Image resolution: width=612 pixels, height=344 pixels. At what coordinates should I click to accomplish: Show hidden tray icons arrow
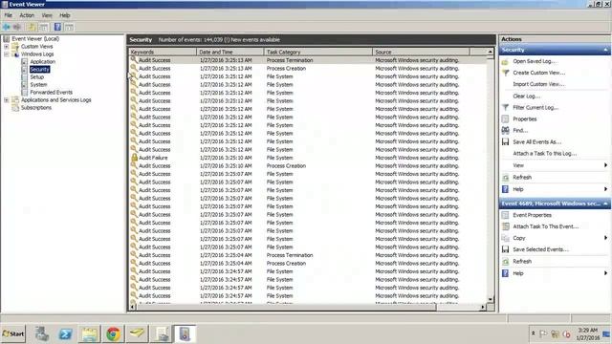[534, 333]
